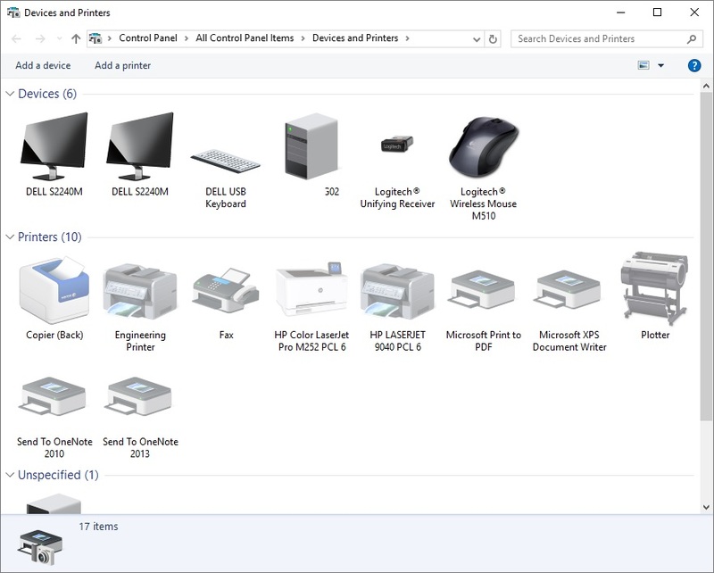Collapse the Printers section

pyautogui.click(x=9, y=237)
